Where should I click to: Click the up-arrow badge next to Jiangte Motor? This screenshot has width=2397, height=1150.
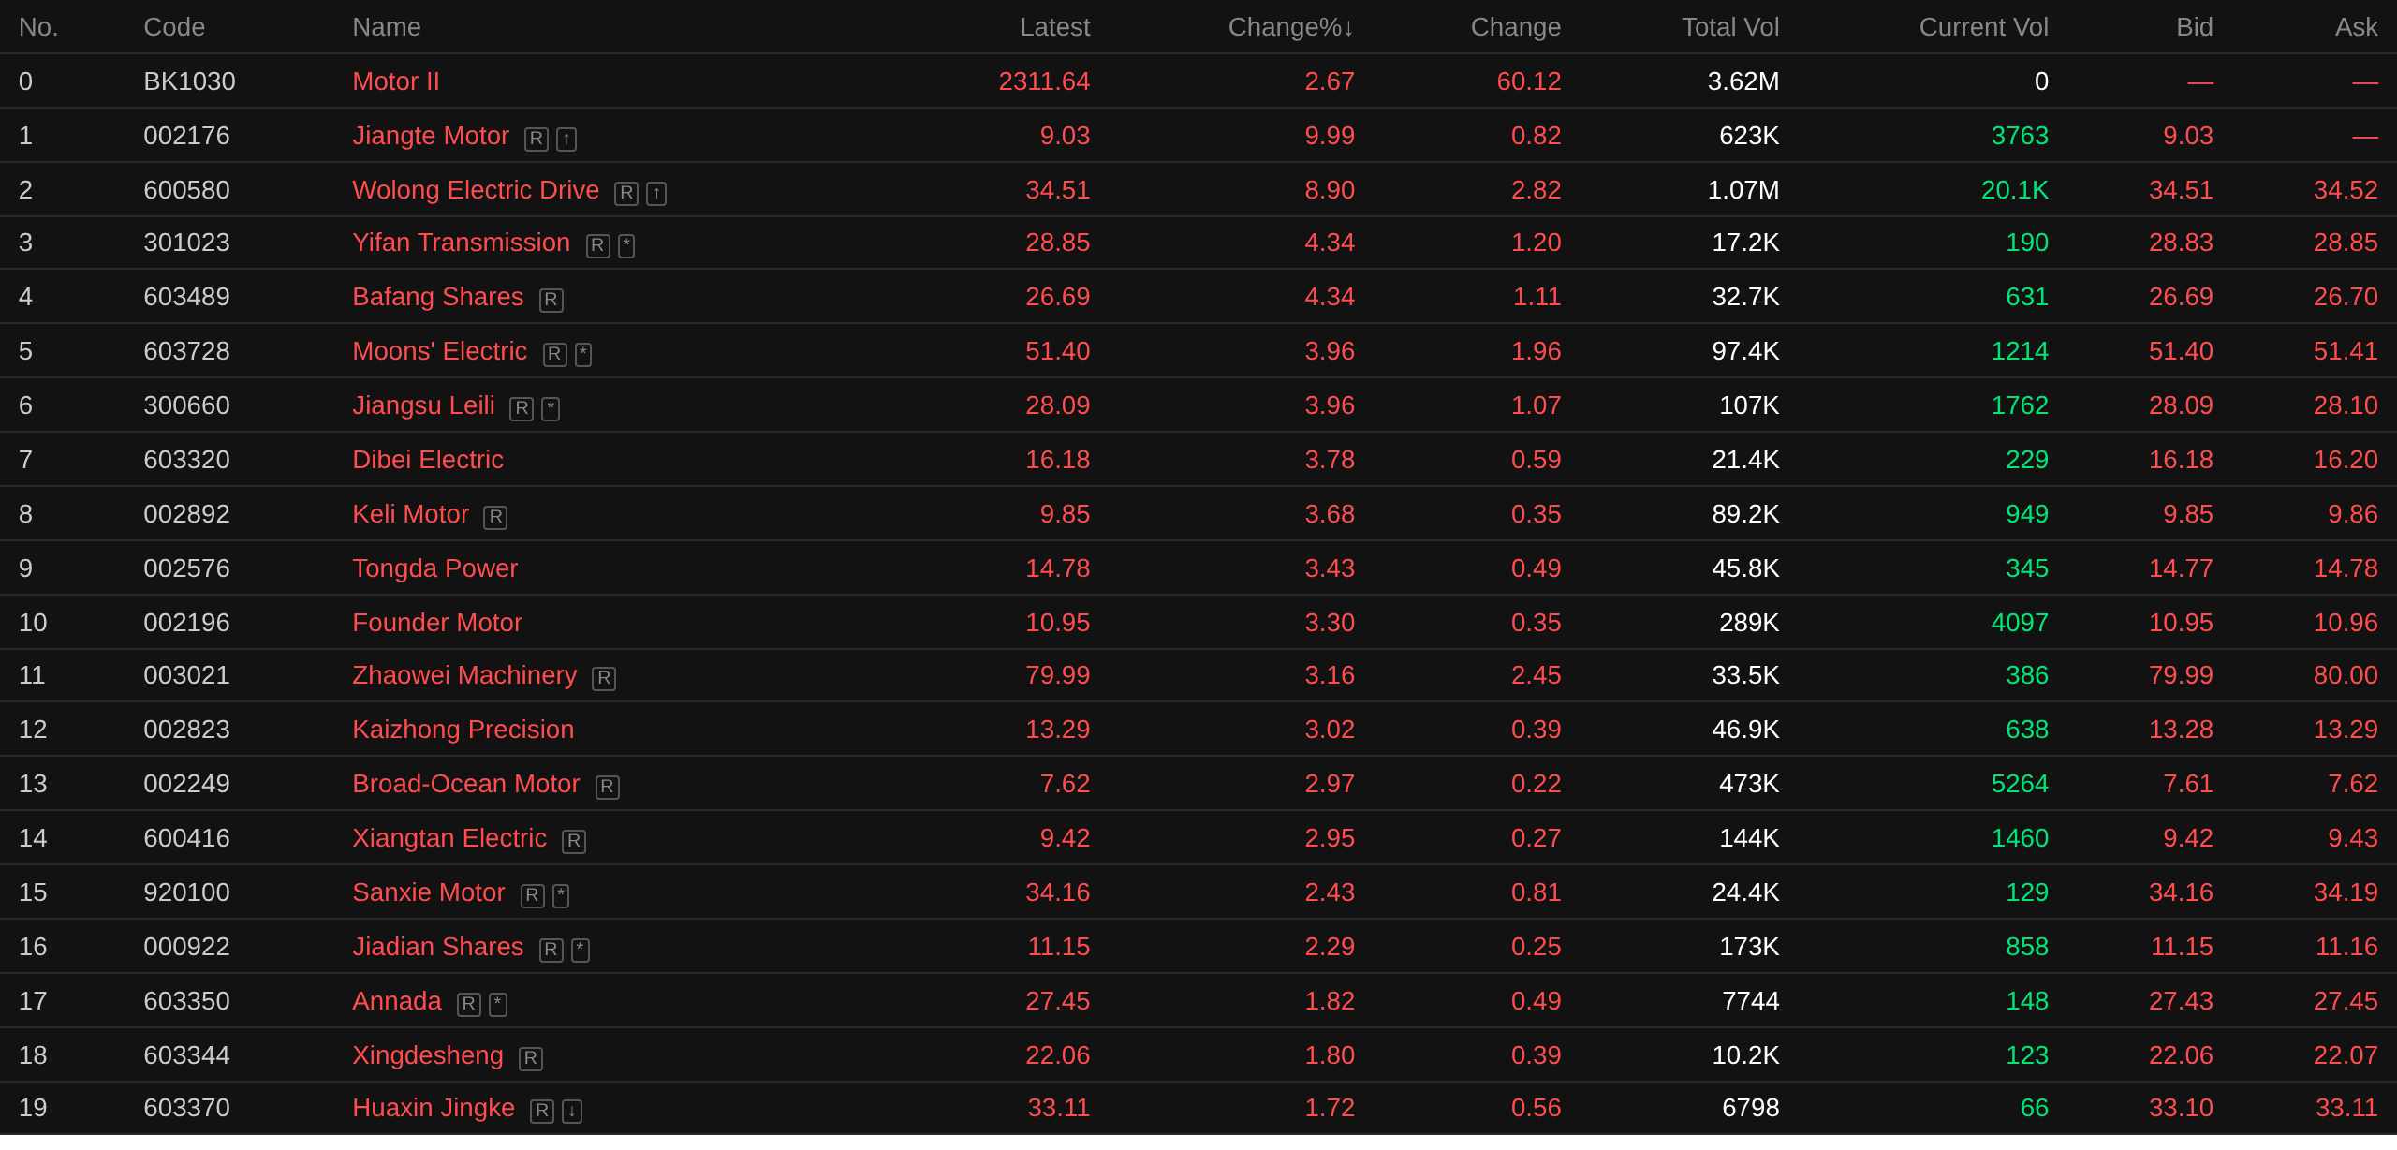pos(566,139)
